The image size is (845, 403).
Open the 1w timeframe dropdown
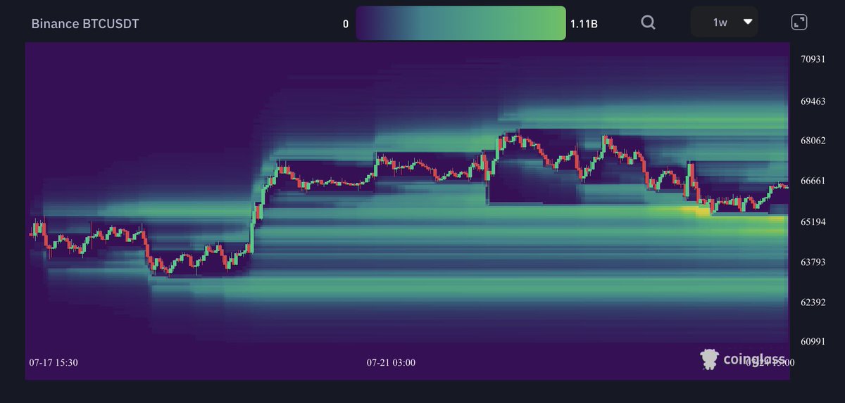pyautogui.click(x=725, y=22)
